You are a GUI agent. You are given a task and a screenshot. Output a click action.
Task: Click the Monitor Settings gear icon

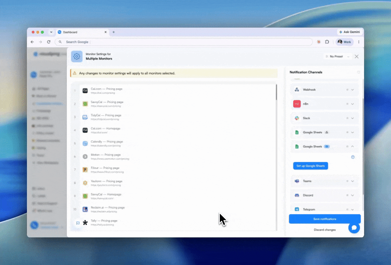pos(77,56)
